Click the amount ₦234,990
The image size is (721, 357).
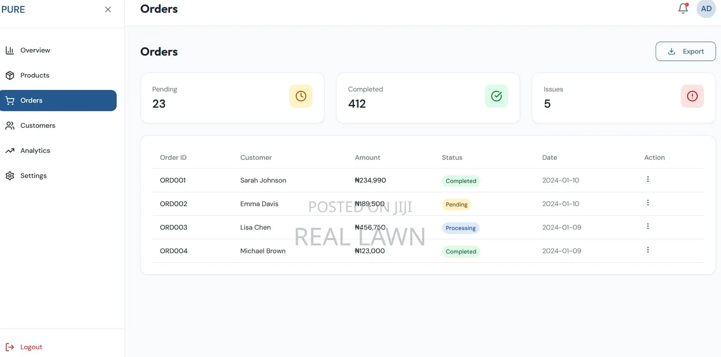[370, 181]
